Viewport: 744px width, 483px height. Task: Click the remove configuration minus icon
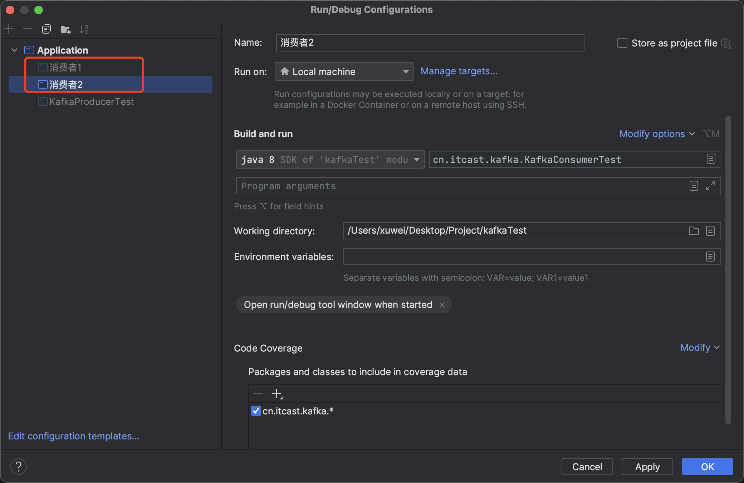point(28,29)
